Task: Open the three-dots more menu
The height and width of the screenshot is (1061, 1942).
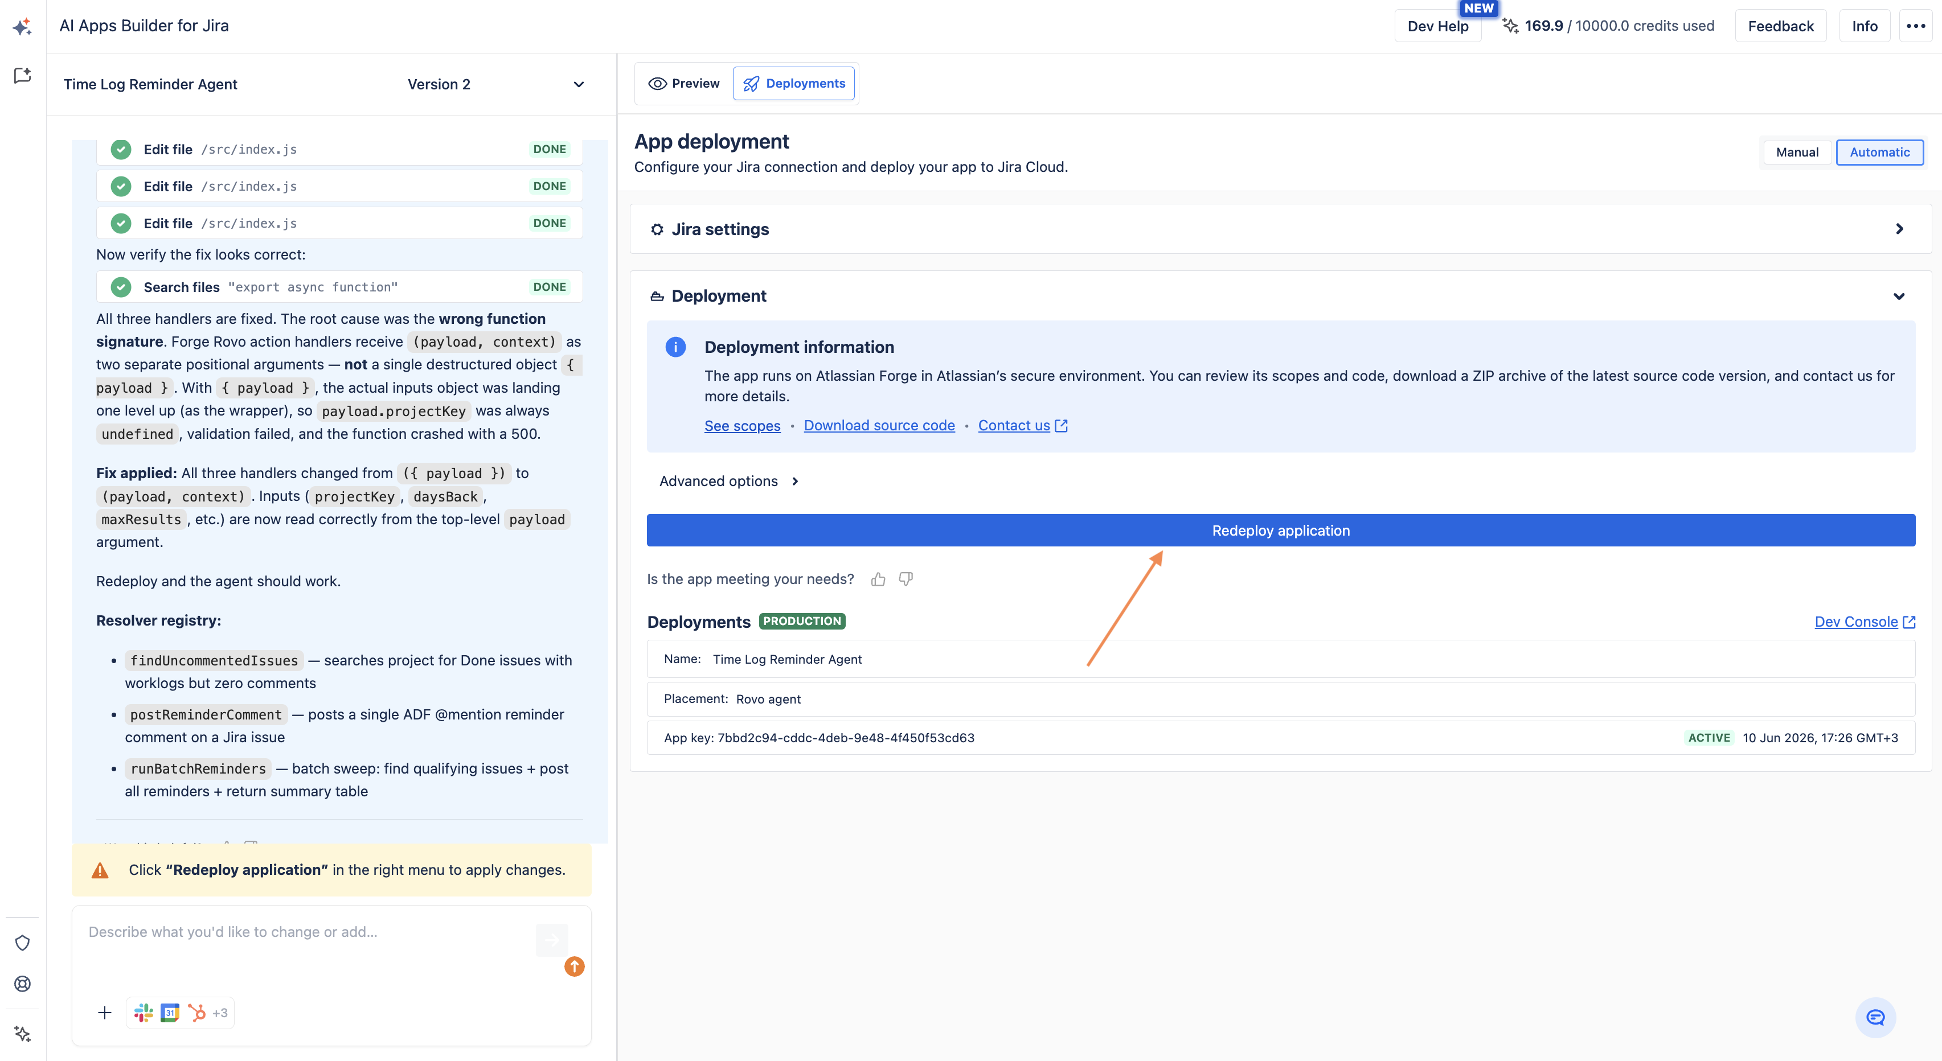Action: click(x=1916, y=26)
